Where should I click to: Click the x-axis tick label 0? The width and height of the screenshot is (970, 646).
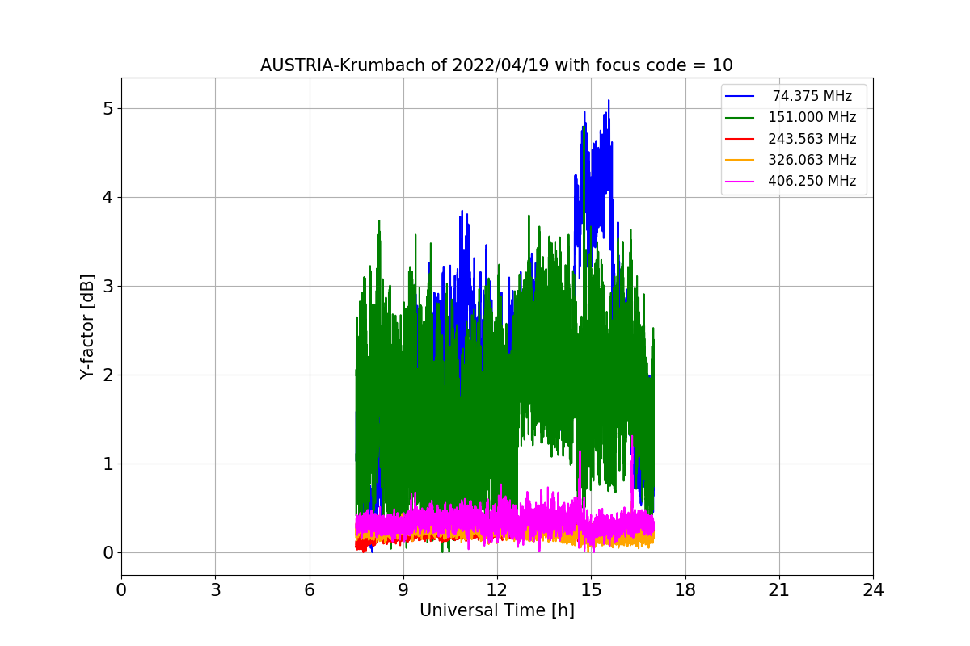121,589
